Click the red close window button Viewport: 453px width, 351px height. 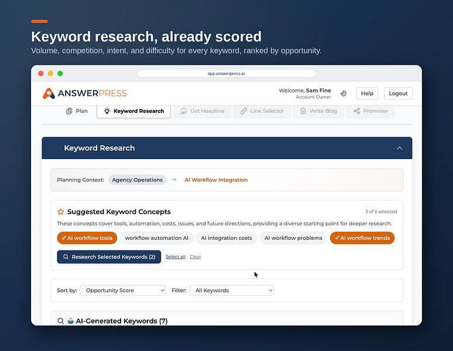(x=41, y=74)
